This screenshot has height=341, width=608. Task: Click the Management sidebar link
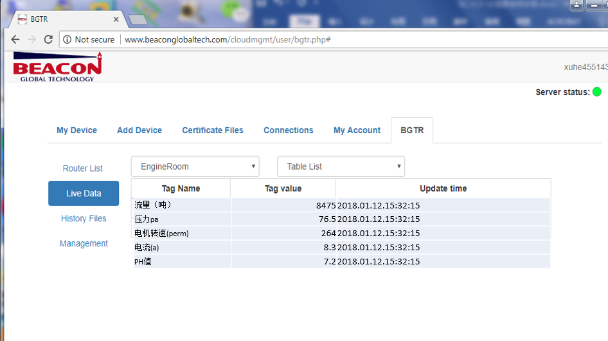coord(84,244)
